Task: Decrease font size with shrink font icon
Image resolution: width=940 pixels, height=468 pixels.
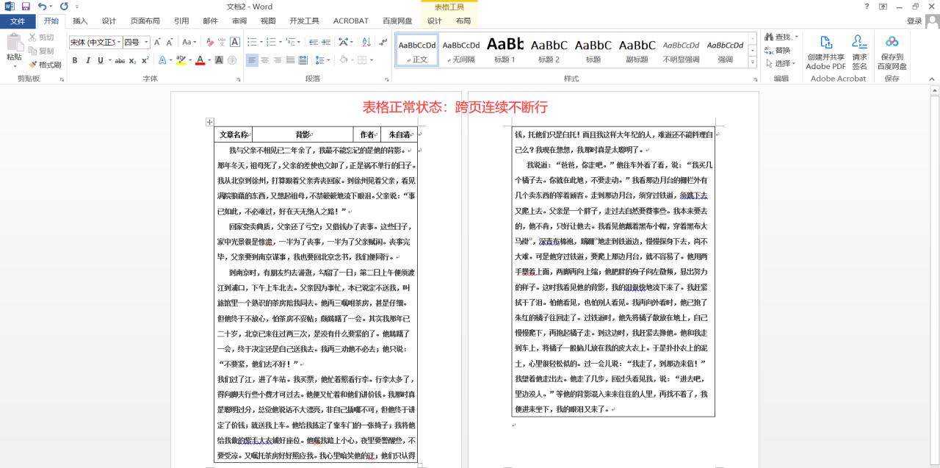Action: 169,43
